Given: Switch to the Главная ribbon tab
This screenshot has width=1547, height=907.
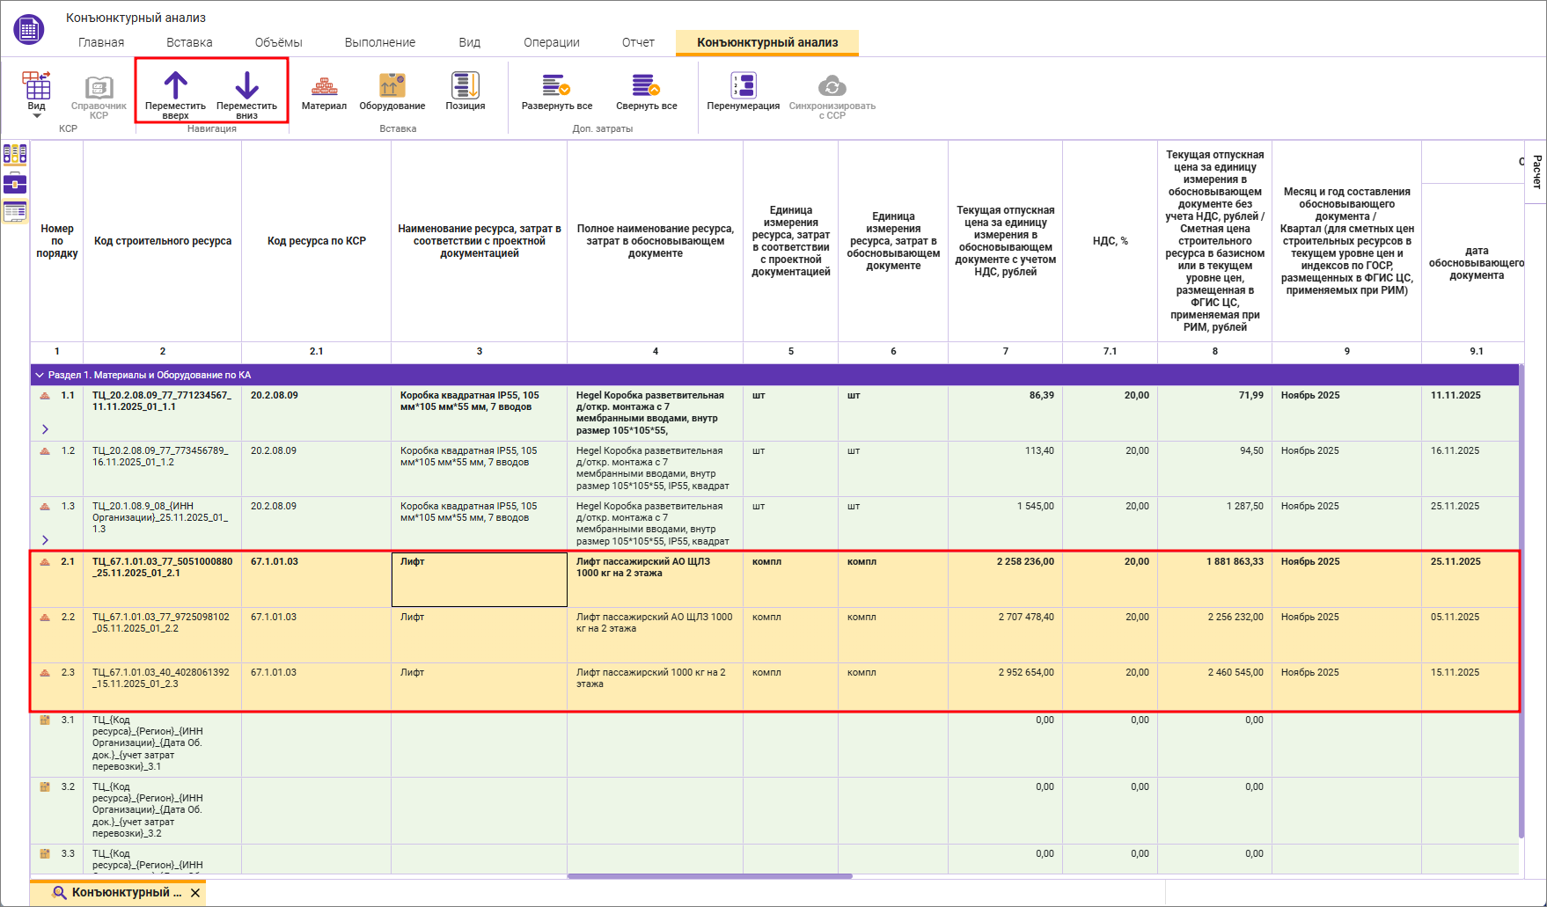Looking at the screenshot, I should [101, 42].
